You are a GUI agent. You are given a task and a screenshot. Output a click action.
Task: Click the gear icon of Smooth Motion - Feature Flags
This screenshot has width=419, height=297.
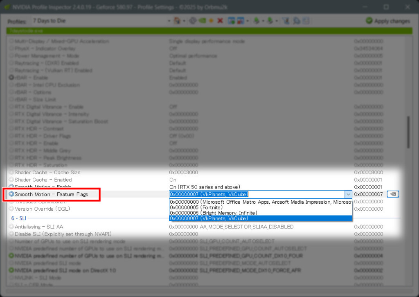pos(11,194)
